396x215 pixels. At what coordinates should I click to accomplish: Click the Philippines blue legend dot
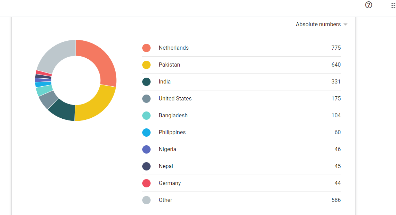146,133
